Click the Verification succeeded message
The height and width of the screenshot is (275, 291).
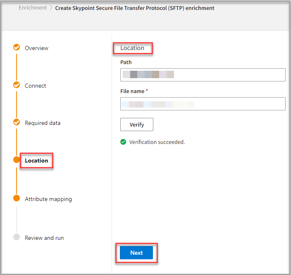[157, 142]
